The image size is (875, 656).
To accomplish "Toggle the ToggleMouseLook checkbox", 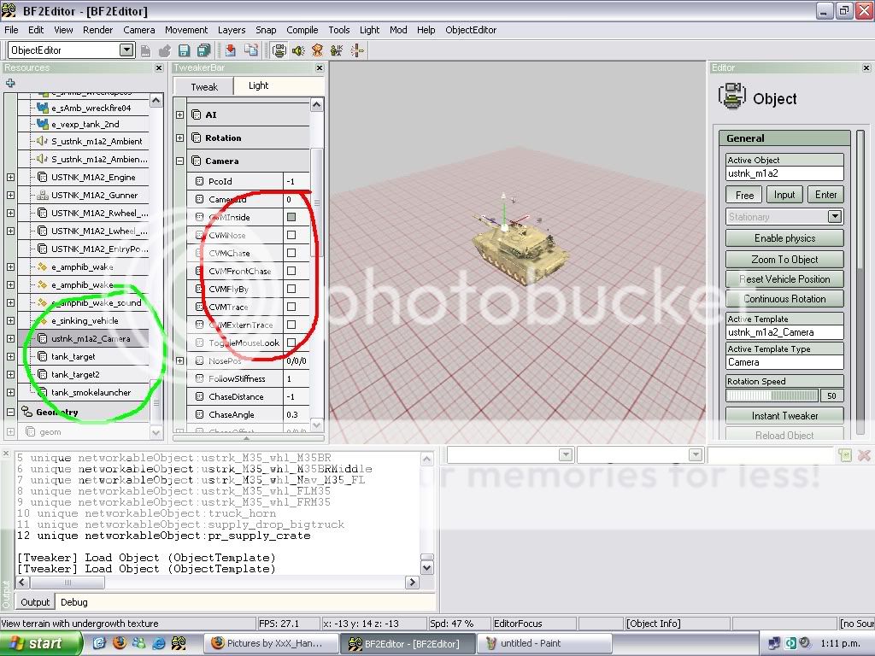I will 291,343.
